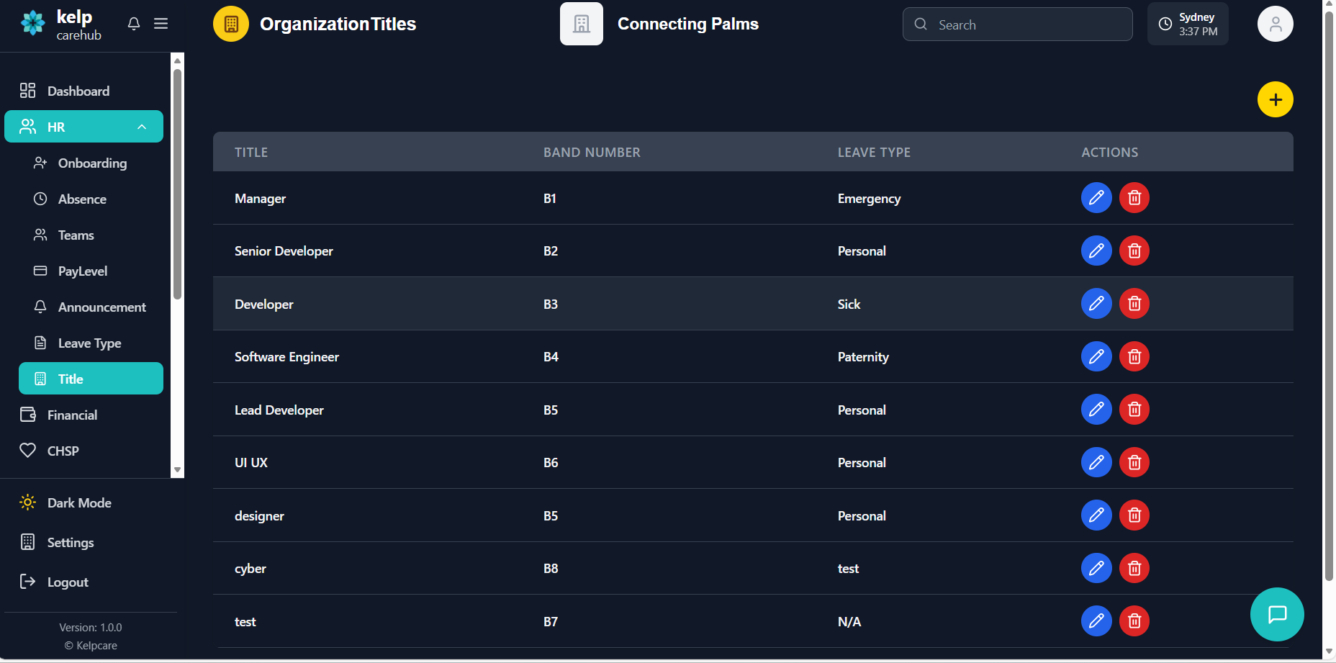The height and width of the screenshot is (663, 1336).
Task: Edit the Software Engineer row
Action: pyautogui.click(x=1096, y=357)
